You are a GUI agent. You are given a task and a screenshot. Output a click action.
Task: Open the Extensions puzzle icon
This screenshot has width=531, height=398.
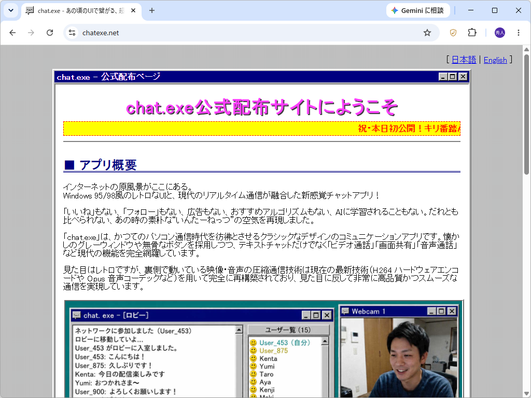click(472, 33)
